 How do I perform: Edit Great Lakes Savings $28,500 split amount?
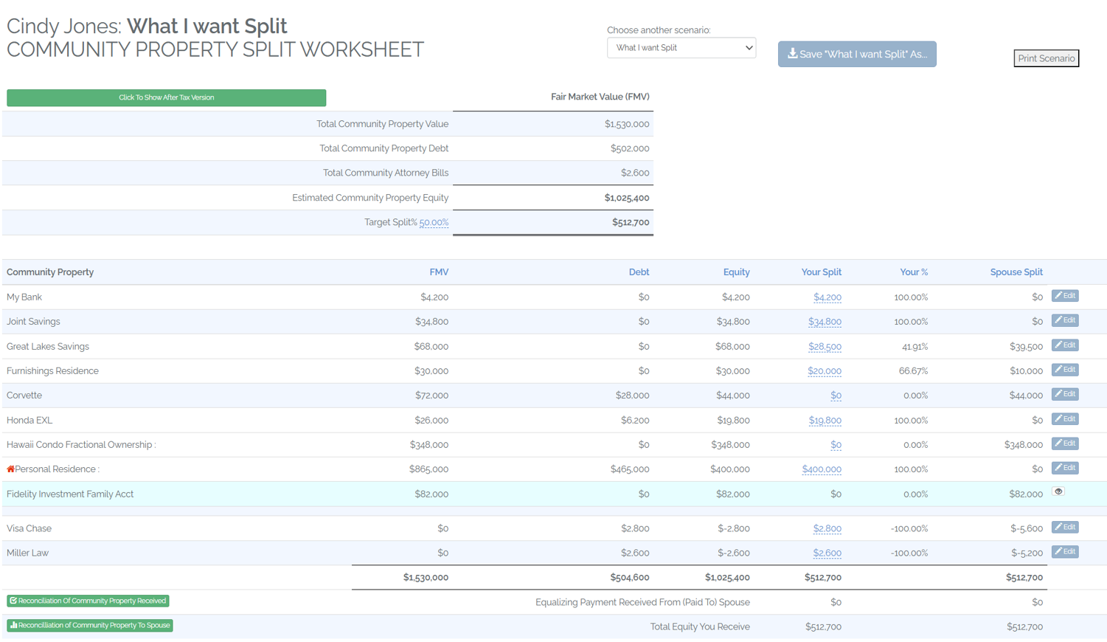825,347
